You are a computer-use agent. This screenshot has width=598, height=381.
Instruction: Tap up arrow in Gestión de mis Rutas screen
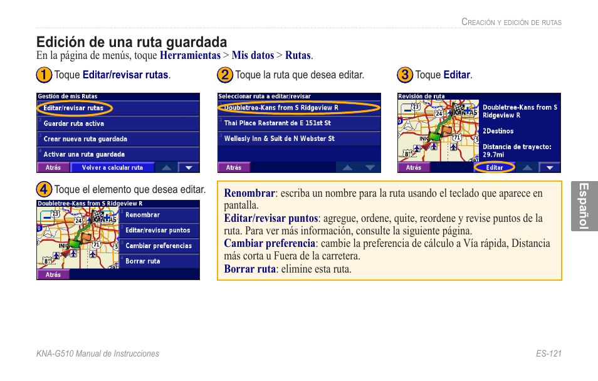tap(167, 167)
